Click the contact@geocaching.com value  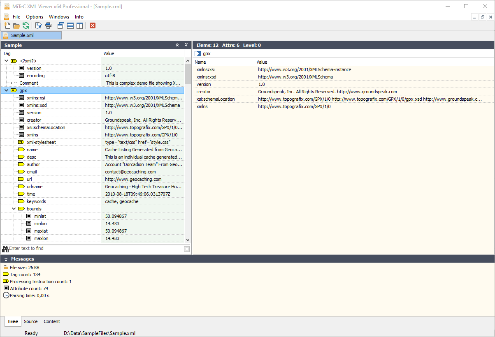point(130,172)
